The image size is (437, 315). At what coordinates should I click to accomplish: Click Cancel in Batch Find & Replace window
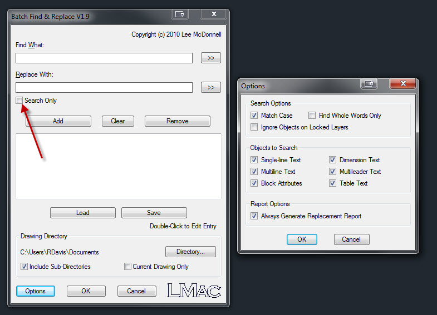(x=136, y=291)
